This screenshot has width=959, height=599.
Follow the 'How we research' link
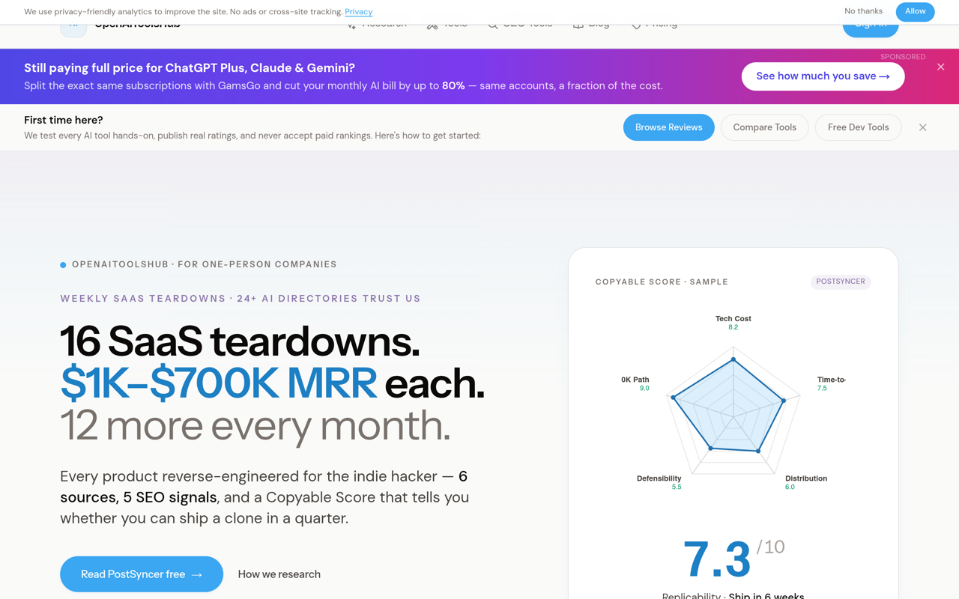pyautogui.click(x=279, y=574)
